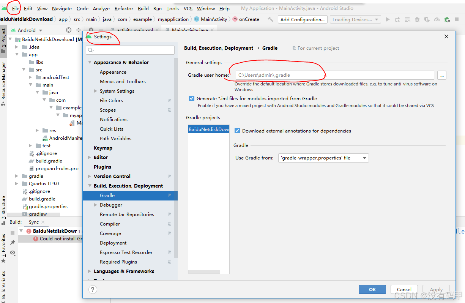Click the Run with Coverage icon
Viewport: 465px width, 303px height.
pos(427,19)
